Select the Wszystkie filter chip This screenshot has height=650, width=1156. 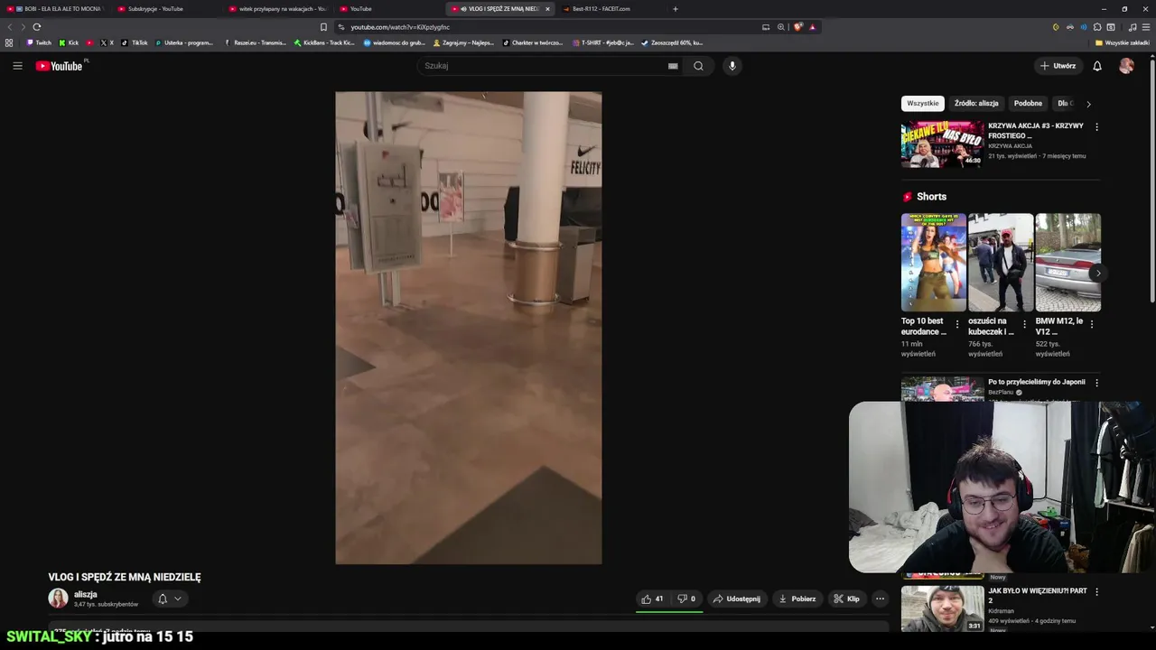coord(922,103)
